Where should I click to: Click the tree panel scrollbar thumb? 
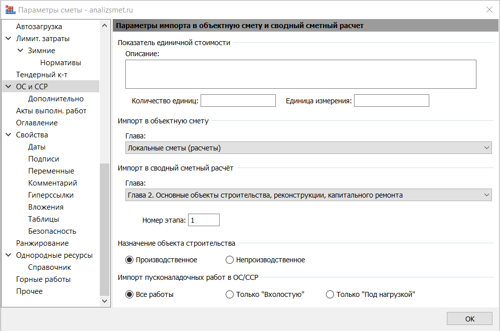click(104, 230)
